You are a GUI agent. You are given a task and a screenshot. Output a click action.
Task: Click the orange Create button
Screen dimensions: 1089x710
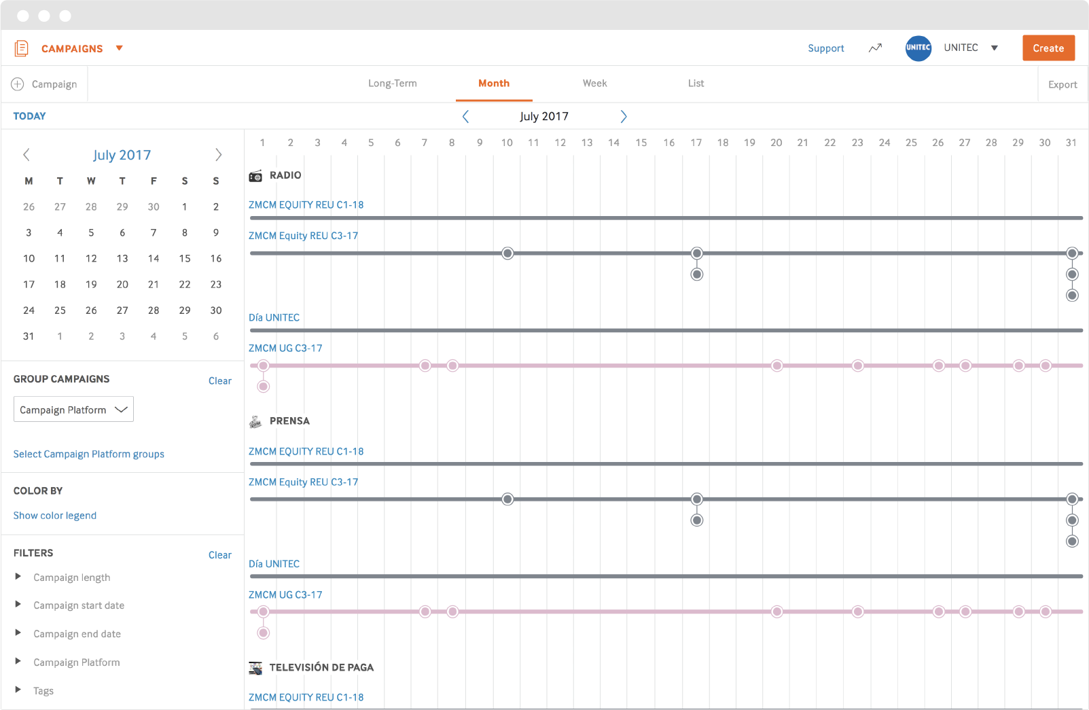(1048, 48)
